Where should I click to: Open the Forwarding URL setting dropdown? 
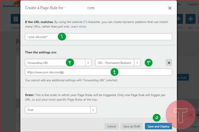pos(58,63)
